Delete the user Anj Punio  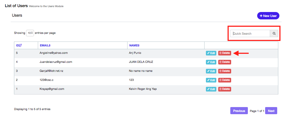point(225,53)
